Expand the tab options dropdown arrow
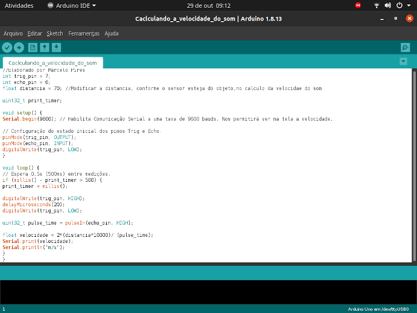 click(403, 61)
